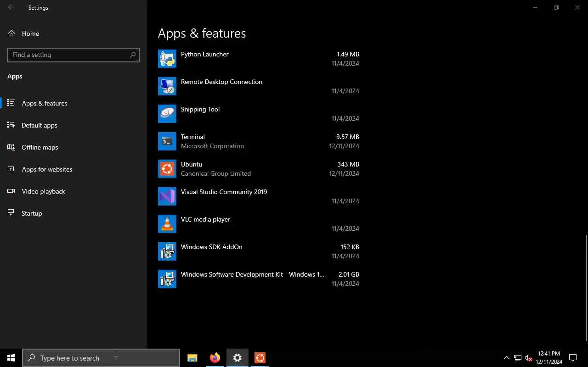588x367 pixels.
Task: Click the Offline maps sidebar icon
Action: (11, 147)
